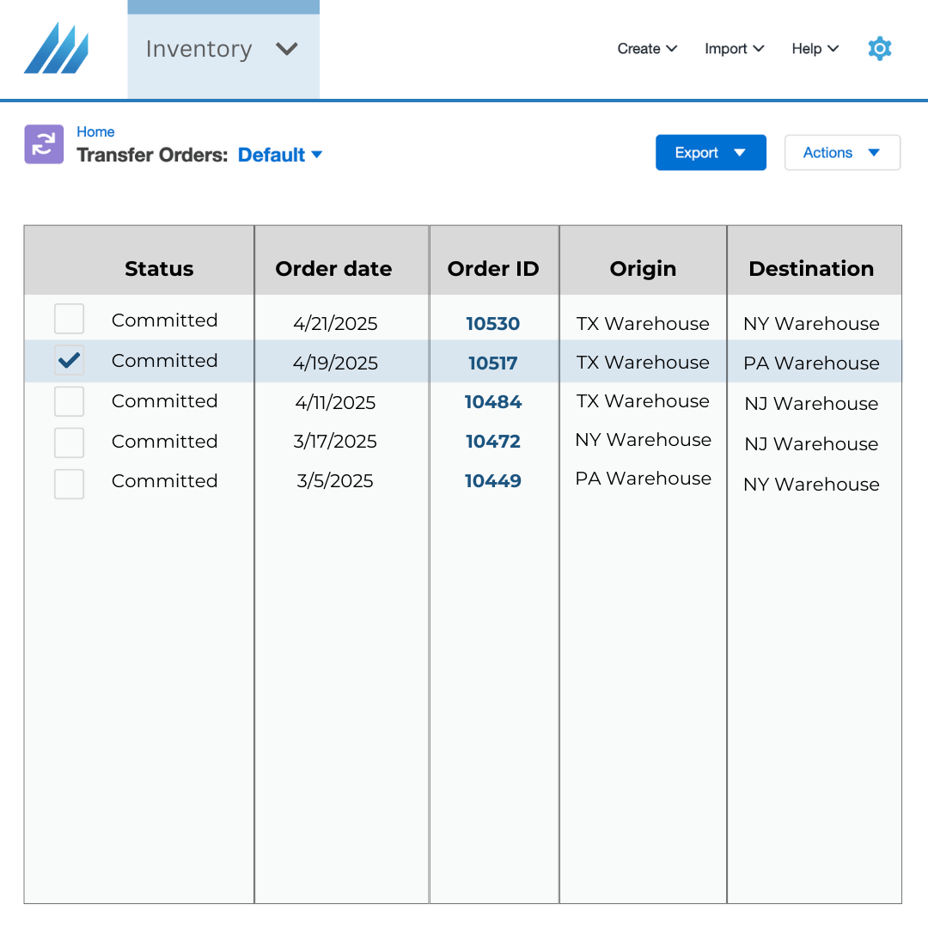Go to the Home breadcrumb link
Screen dimensions: 928x928
tap(95, 131)
